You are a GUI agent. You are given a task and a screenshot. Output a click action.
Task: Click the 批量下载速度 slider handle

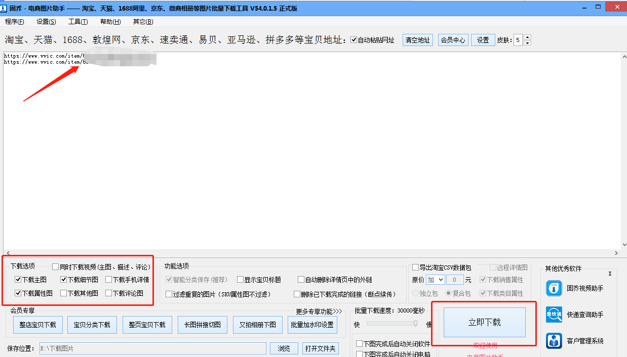tap(416, 324)
